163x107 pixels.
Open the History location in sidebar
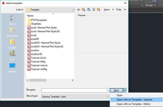pyautogui.click(x=12, y=20)
